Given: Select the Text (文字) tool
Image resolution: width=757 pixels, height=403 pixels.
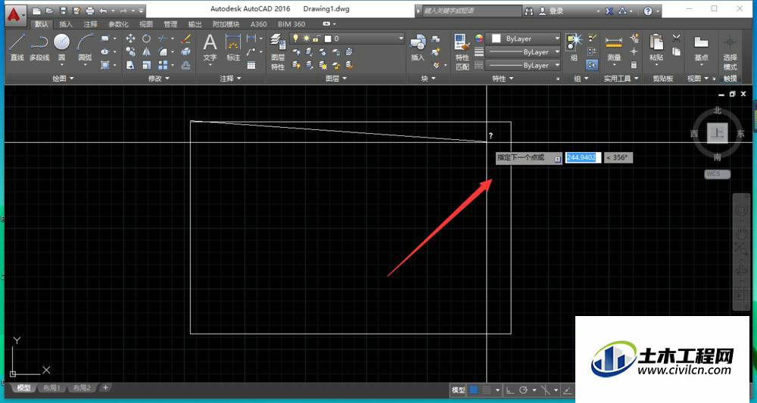Looking at the screenshot, I should [x=210, y=47].
